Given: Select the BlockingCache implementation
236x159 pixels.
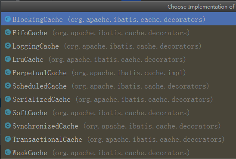Looking at the screenshot, I should point(118,19).
